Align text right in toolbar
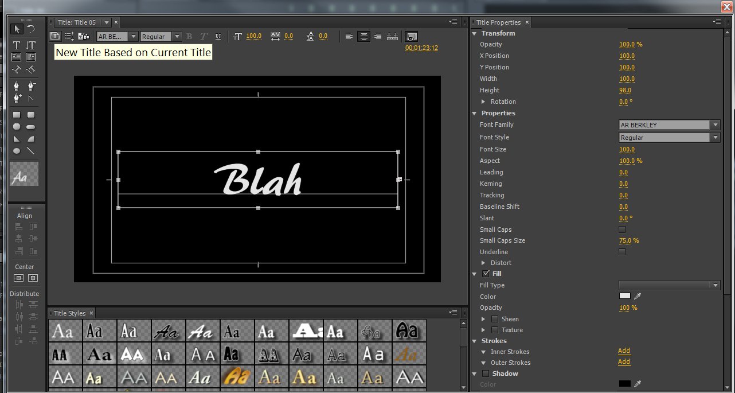 378,36
